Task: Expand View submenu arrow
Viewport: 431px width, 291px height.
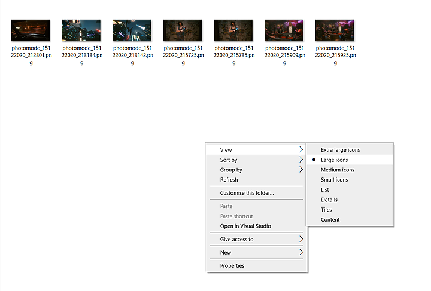Action: coord(301,149)
